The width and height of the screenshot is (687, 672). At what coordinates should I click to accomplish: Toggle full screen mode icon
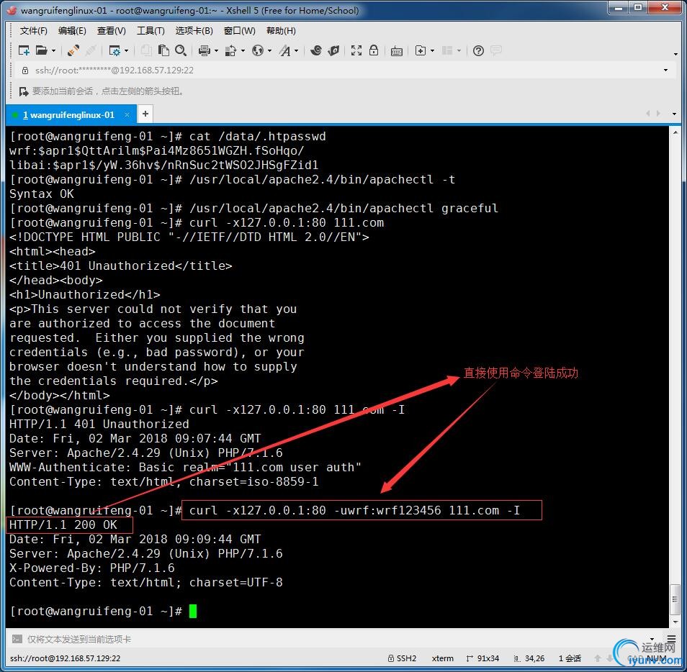(356, 51)
